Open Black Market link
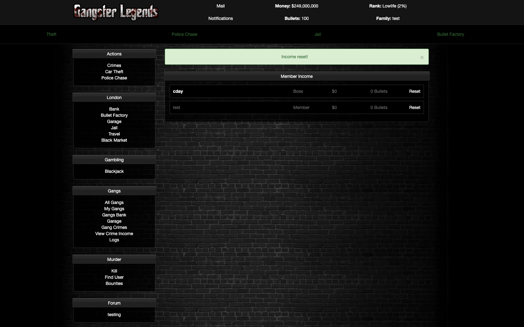The image size is (524, 327). 114,140
